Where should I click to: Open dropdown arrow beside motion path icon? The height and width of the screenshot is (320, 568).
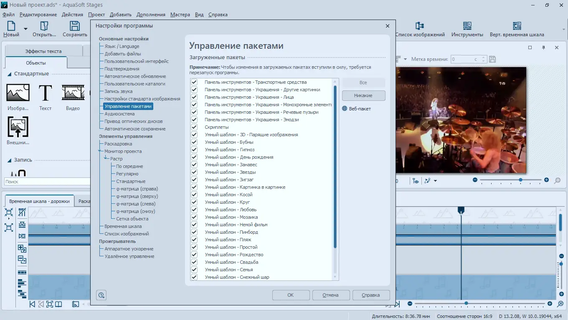click(x=435, y=181)
